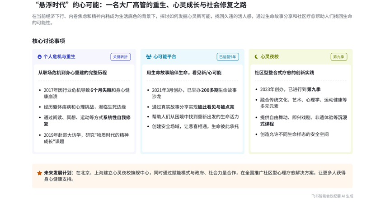Click the 未来发展计划 bold label

[57, 173]
